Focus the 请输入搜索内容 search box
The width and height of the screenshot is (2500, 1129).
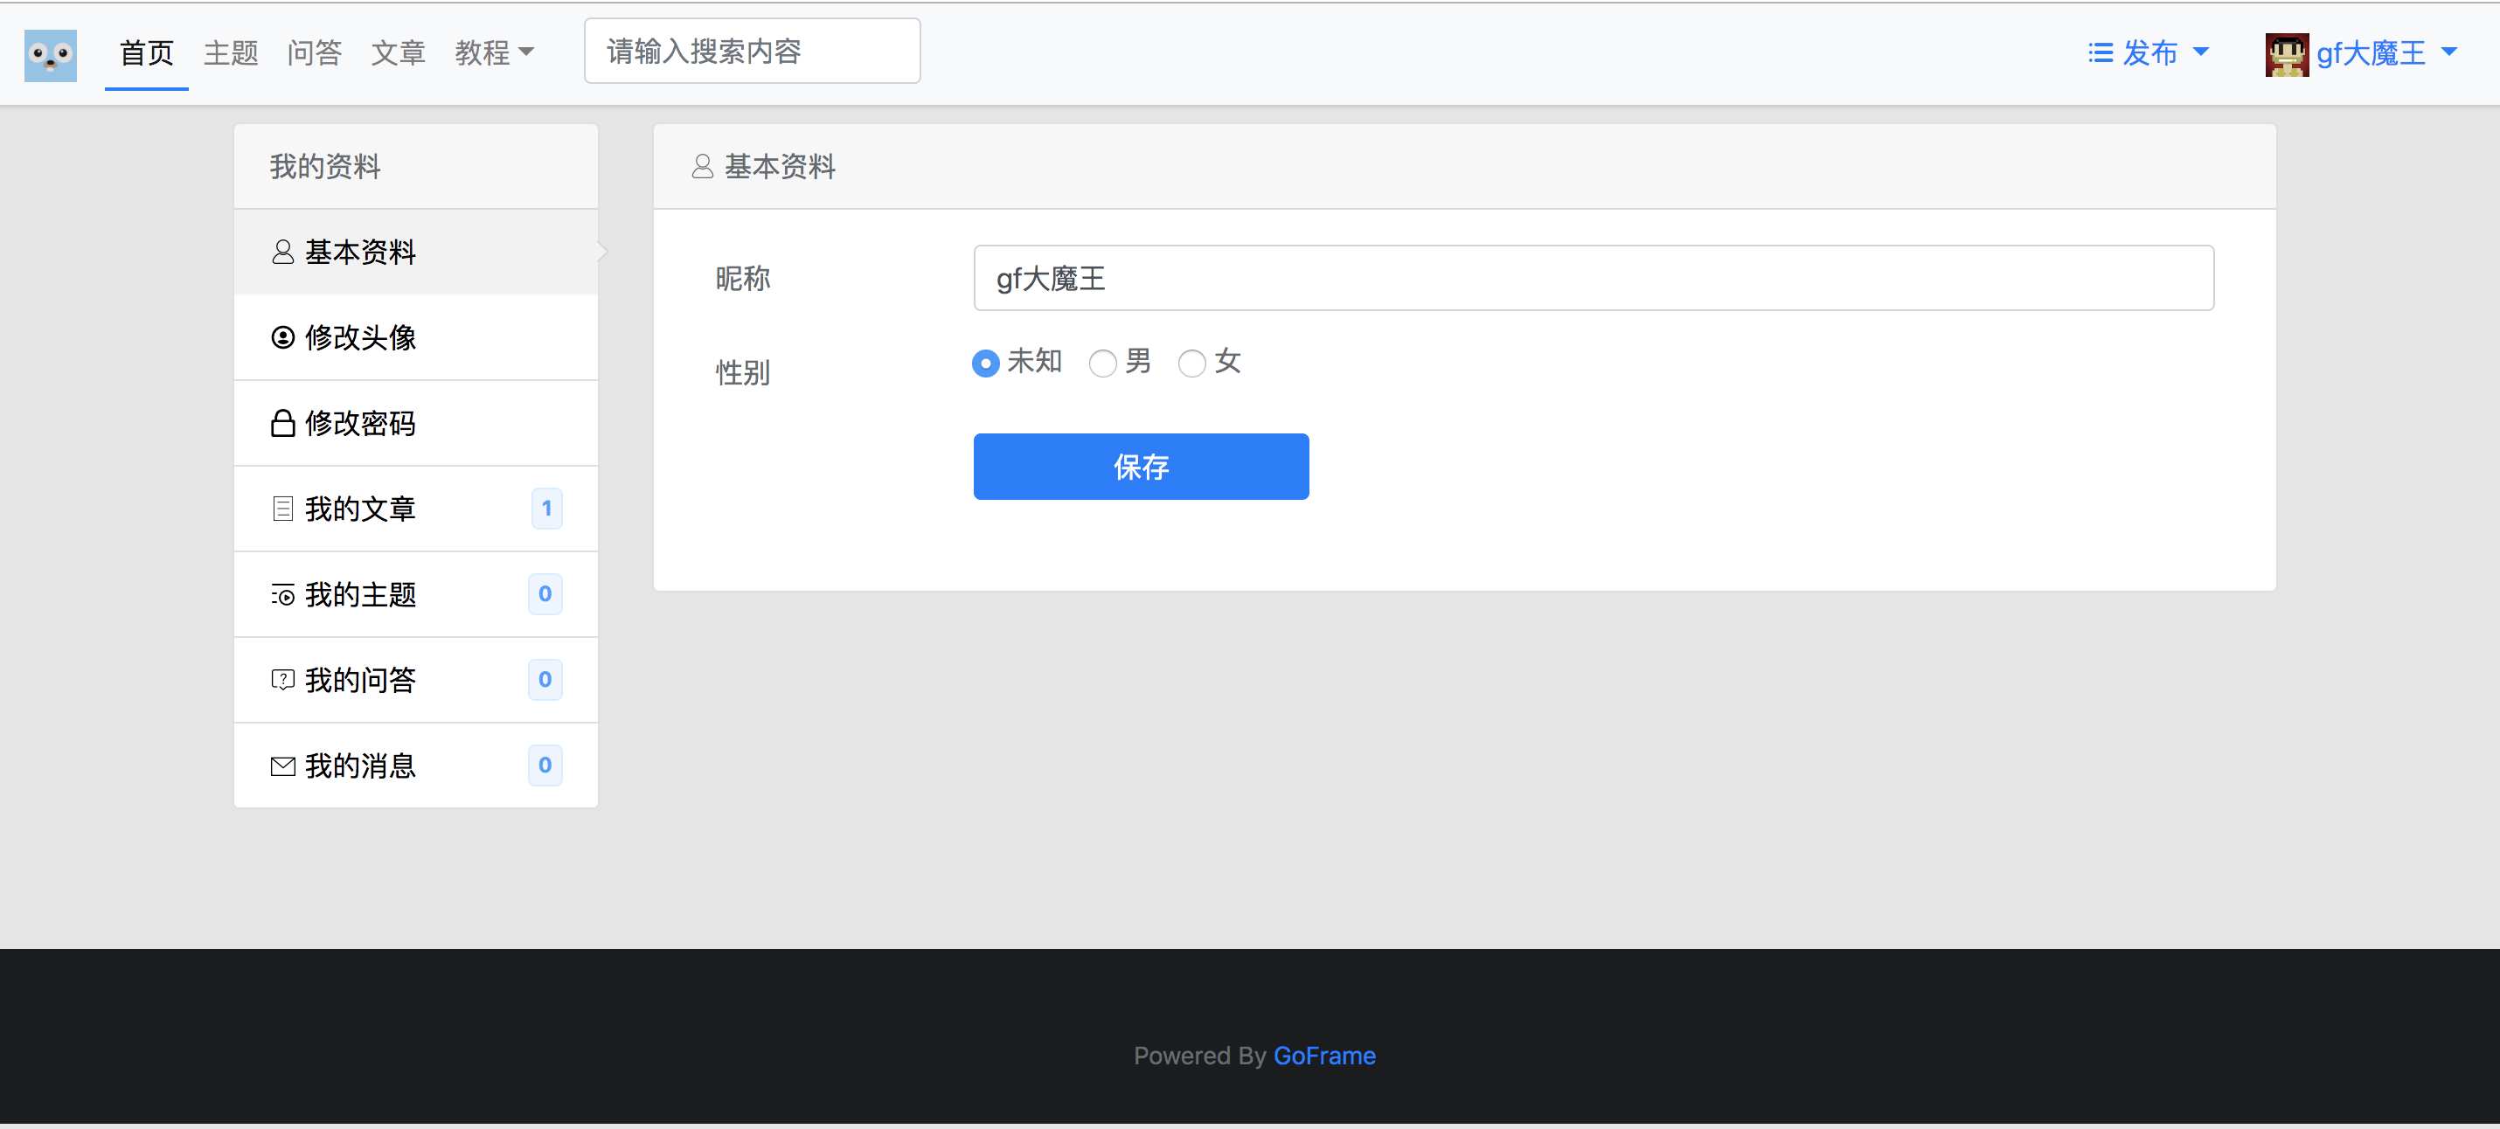pyautogui.click(x=751, y=52)
